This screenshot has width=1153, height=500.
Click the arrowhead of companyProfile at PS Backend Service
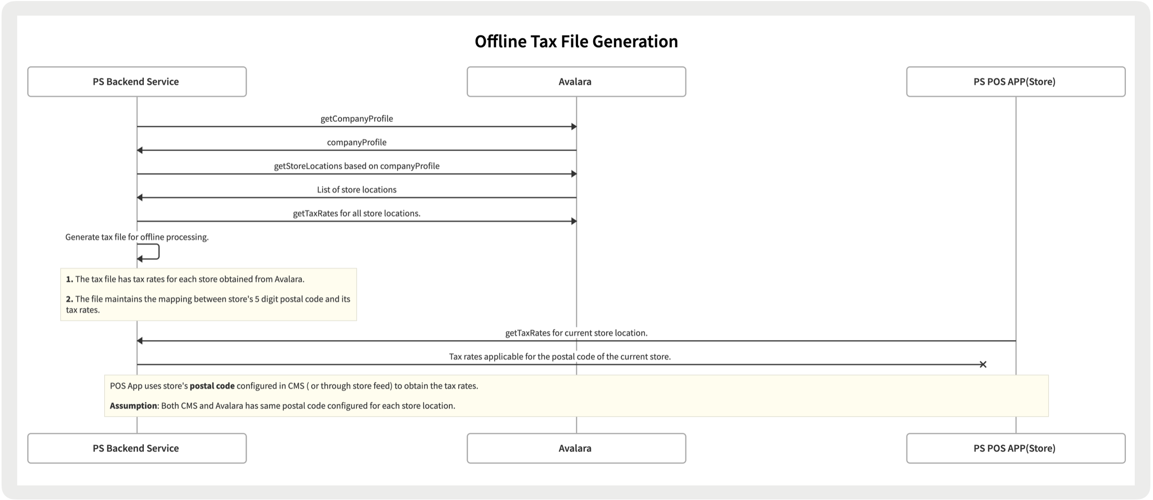click(140, 151)
